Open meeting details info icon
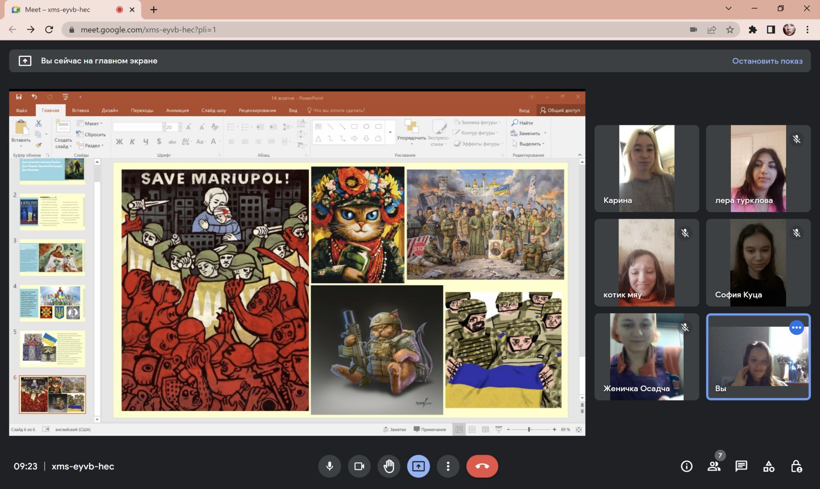 click(687, 466)
